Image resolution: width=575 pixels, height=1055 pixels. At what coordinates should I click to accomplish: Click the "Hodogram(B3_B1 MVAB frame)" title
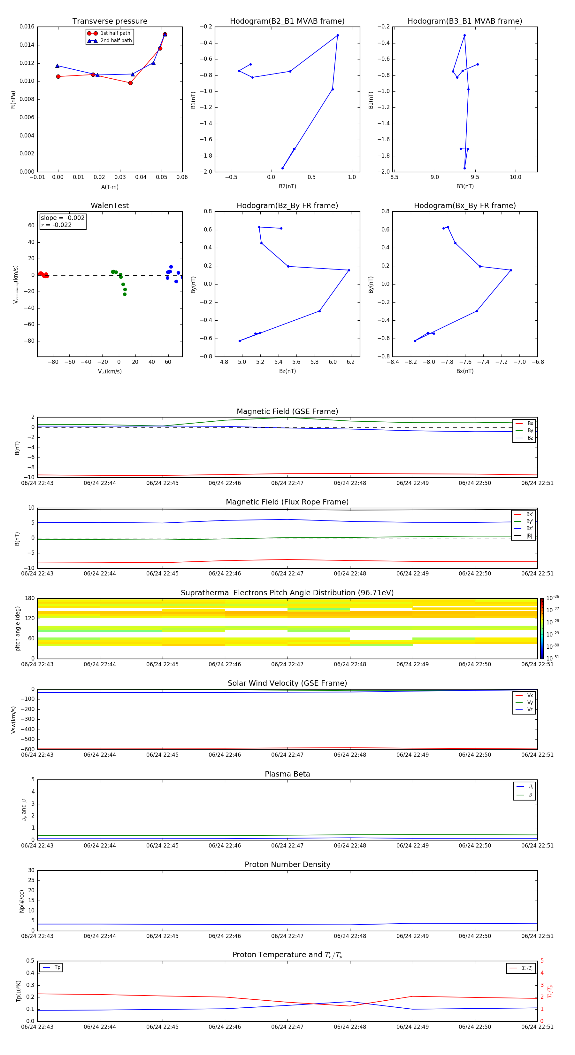pos(465,21)
